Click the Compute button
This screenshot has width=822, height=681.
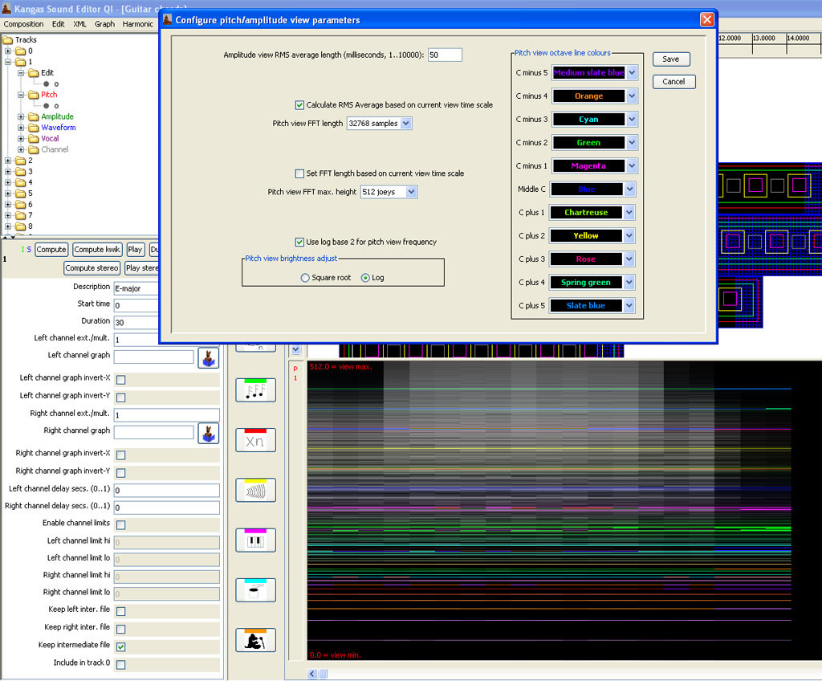[x=51, y=250]
